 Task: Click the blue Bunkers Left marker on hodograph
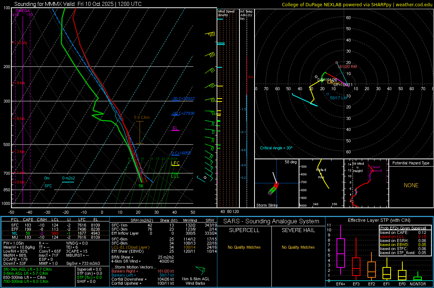[x=328, y=94]
